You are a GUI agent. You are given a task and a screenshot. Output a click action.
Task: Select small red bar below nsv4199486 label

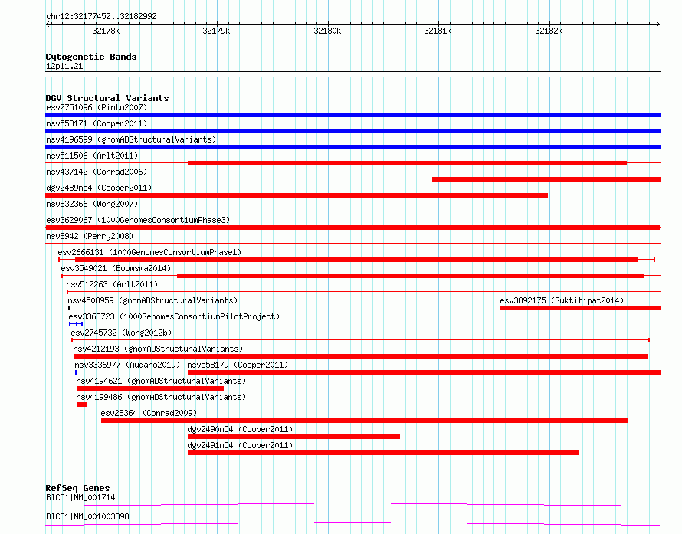pyautogui.click(x=81, y=405)
